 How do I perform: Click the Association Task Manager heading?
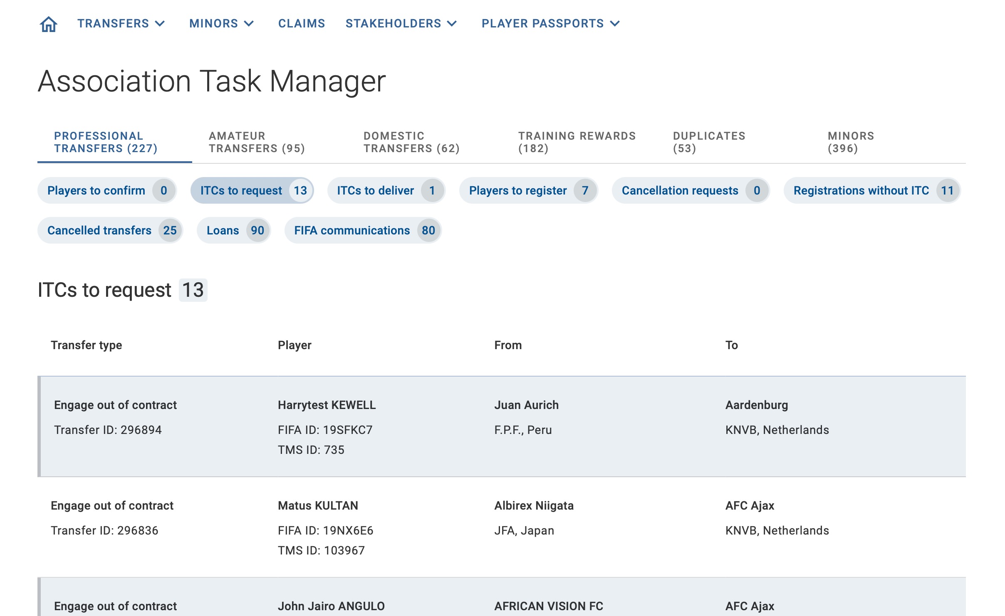(x=212, y=81)
